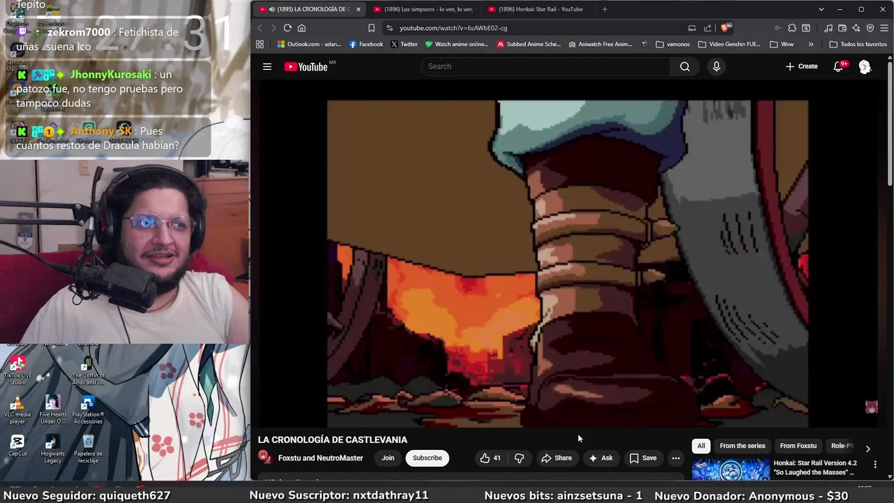Open Todos los favoritos bookmarks folder
894x503 pixels.
point(858,44)
